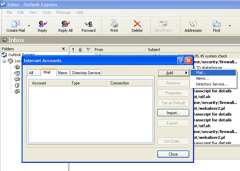Viewport: 240px width, 171px height.
Task: Click the Connection column header
Action: (x=127, y=83)
